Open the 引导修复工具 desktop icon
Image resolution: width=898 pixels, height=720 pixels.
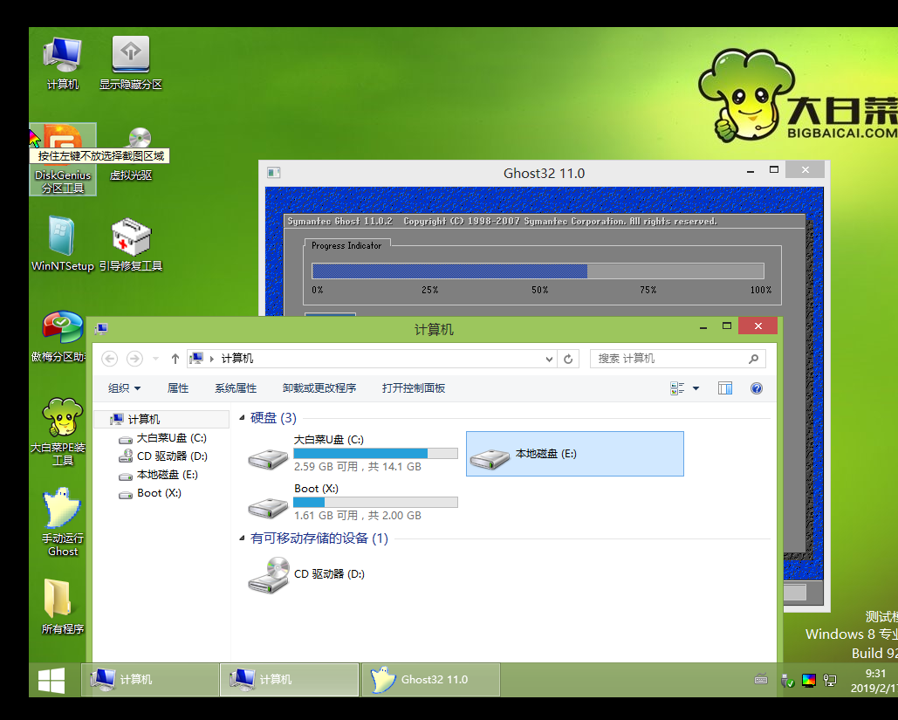click(x=131, y=243)
